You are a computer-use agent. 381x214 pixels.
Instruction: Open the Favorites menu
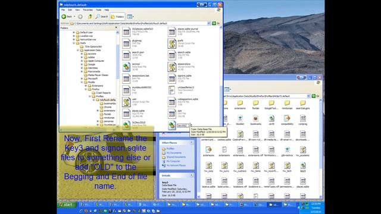[x=88, y=10]
